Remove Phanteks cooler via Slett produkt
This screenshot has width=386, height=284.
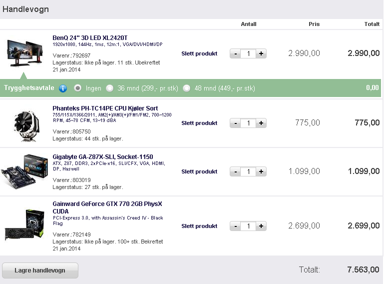pyautogui.click(x=199, y=123)
